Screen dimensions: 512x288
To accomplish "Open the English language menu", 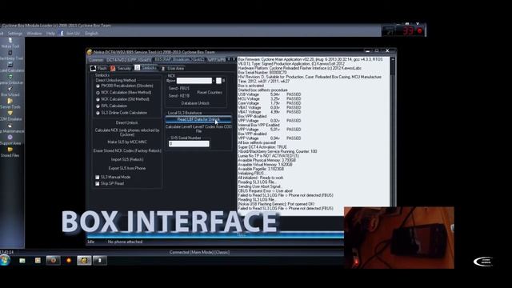I will (92, 34).
